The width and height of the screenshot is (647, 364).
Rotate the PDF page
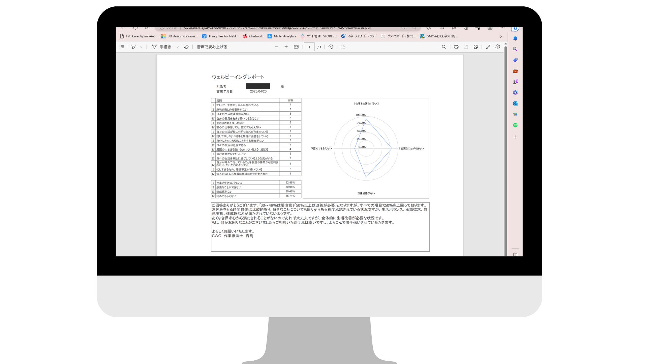tap(331, 47)
